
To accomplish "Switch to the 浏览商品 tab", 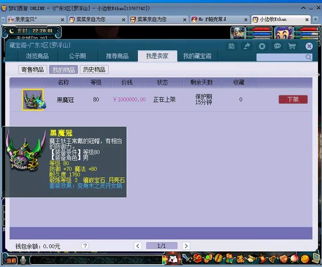I will (x=37, y=56).
